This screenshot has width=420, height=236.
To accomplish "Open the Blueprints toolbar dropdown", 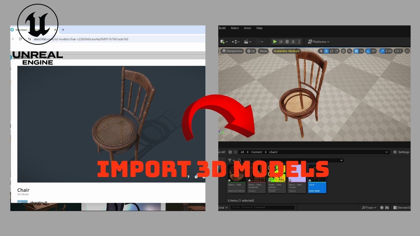I will 236,42.
